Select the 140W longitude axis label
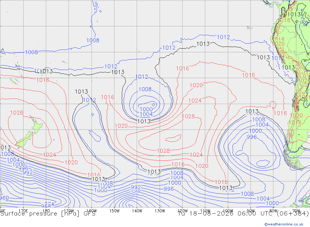The image size is (310, 227). 137,211
